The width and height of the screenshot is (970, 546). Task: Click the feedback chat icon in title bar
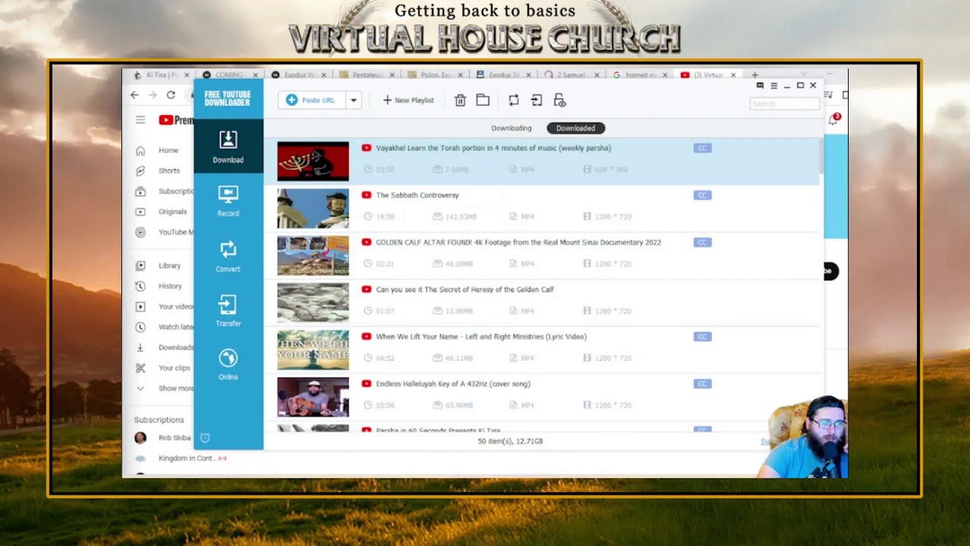click(x=760, y=86)
